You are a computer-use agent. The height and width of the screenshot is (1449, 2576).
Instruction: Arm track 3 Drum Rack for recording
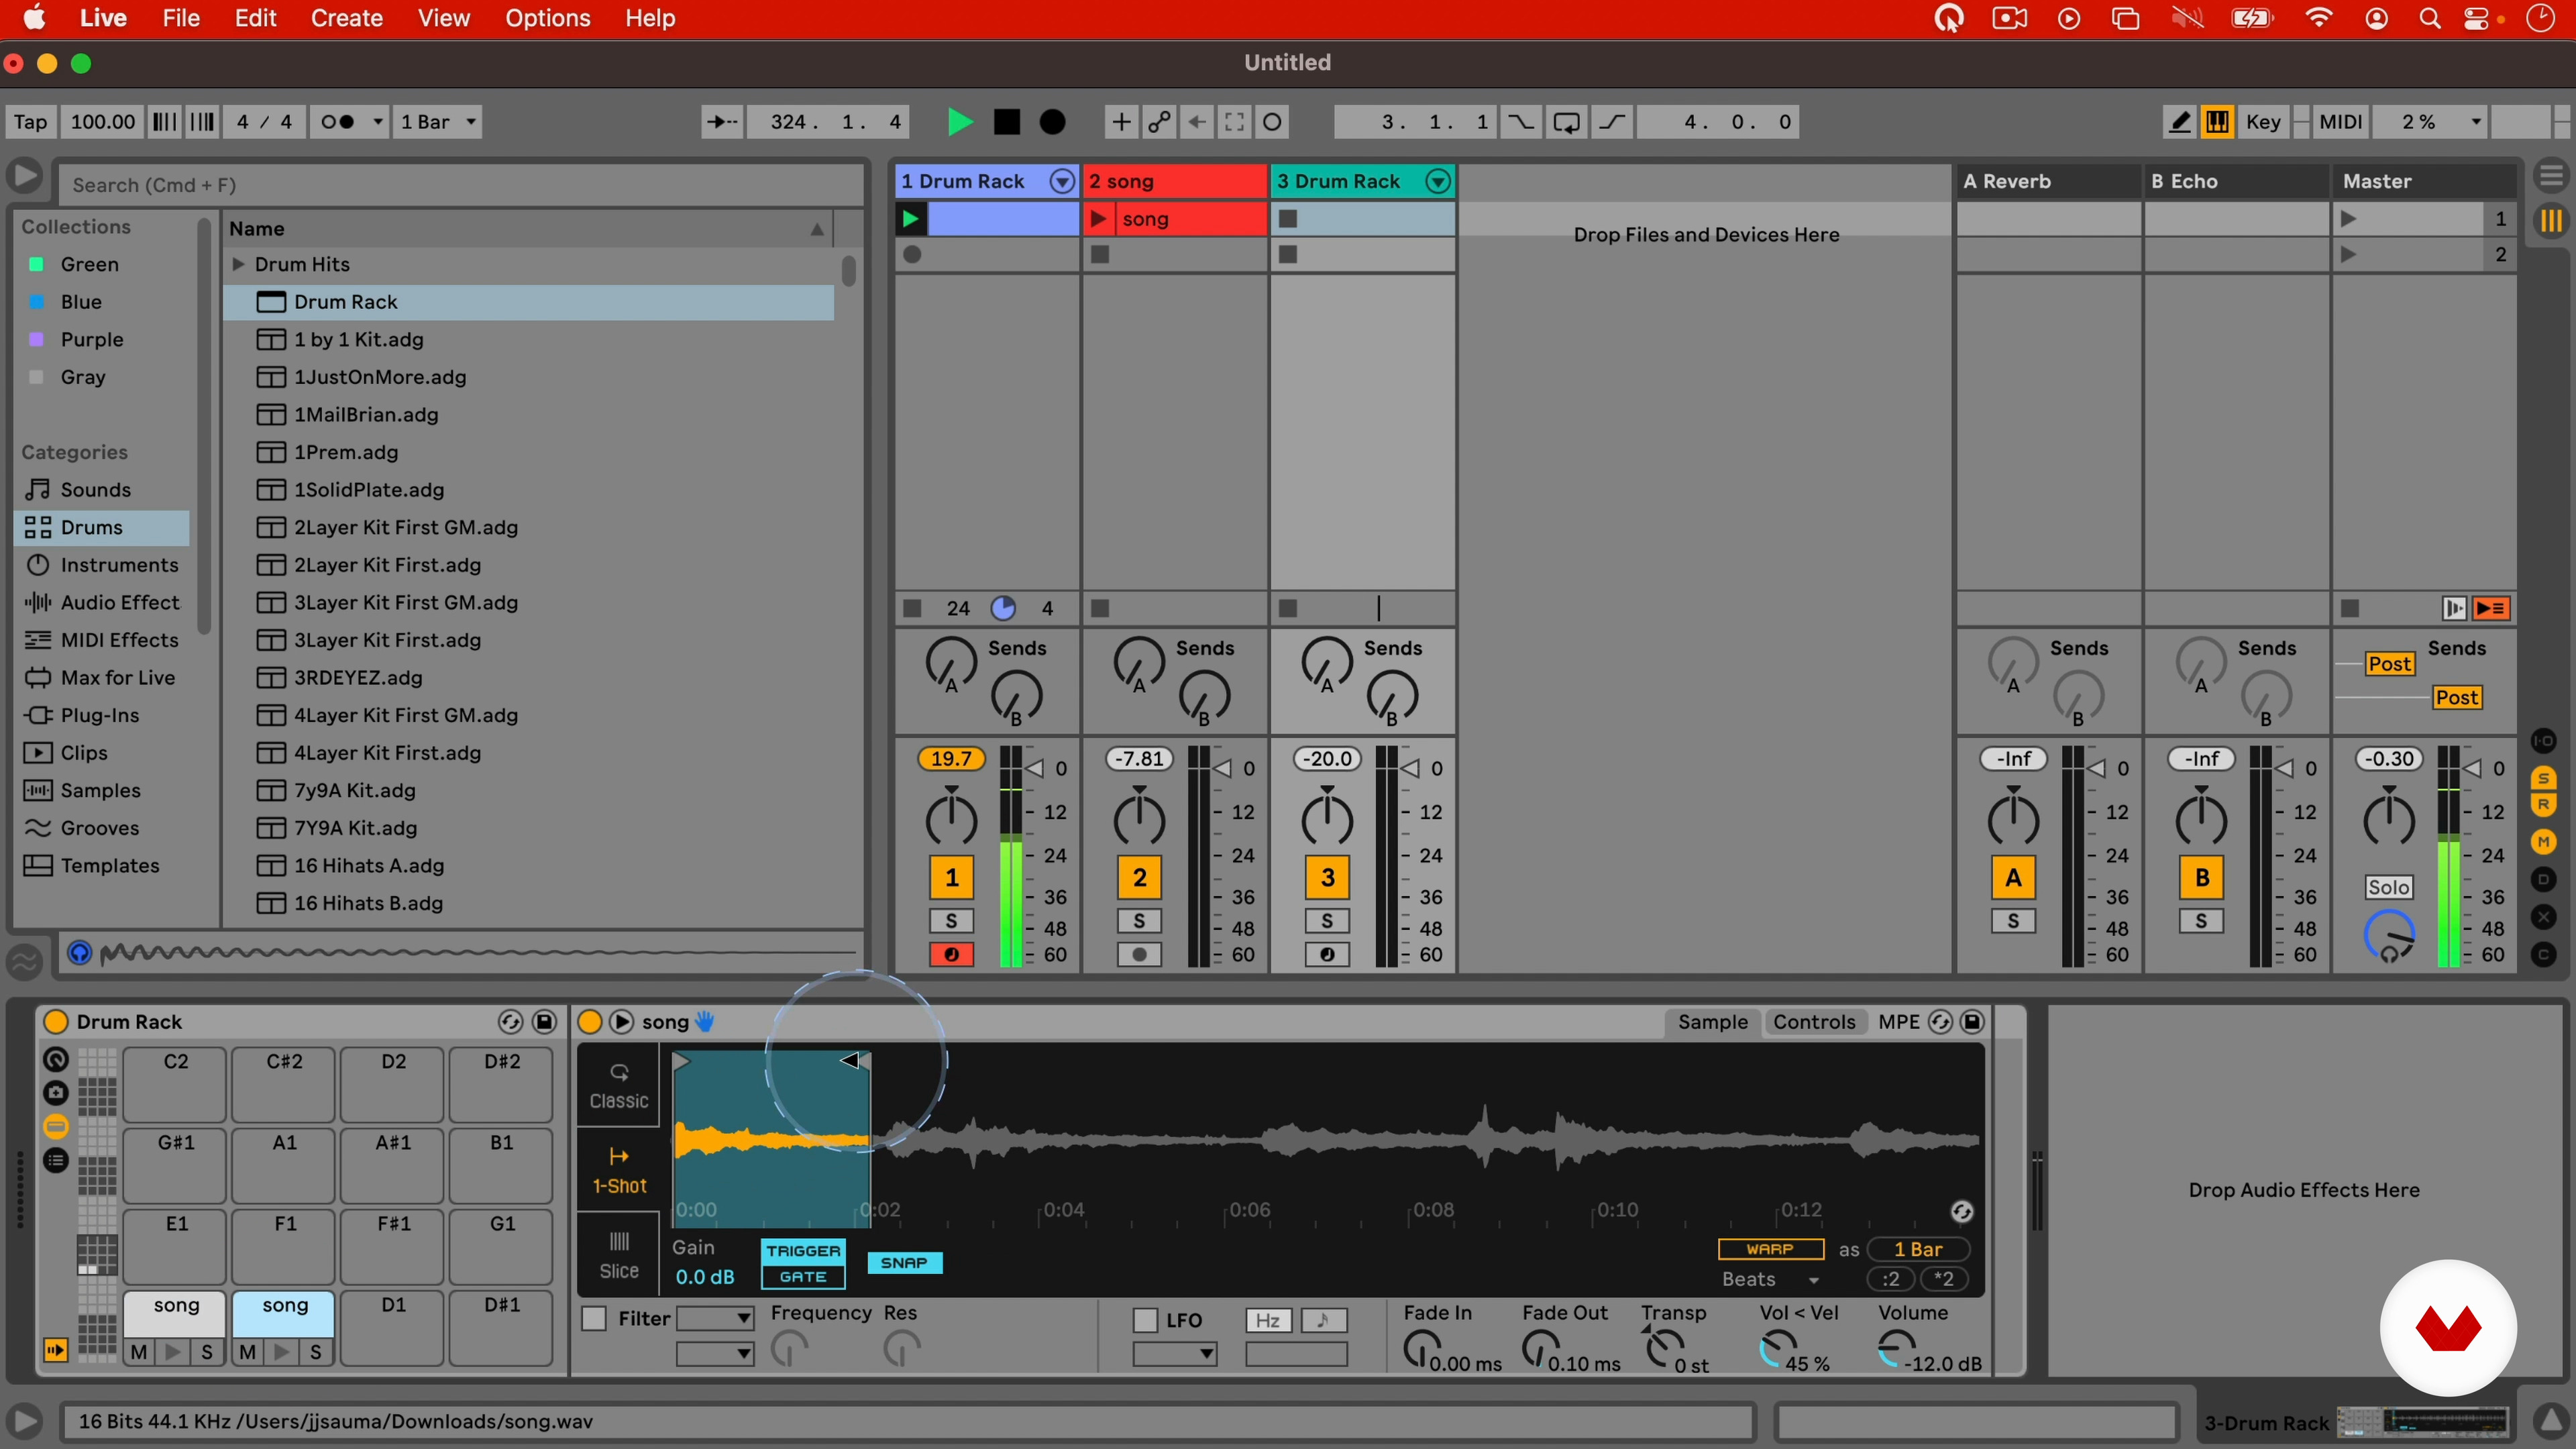coord(1327,955)
